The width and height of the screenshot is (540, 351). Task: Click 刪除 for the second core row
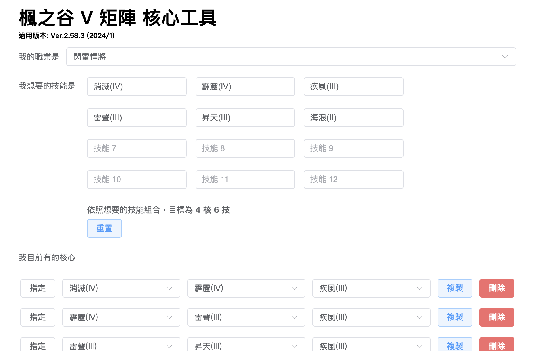coord(497,317)
